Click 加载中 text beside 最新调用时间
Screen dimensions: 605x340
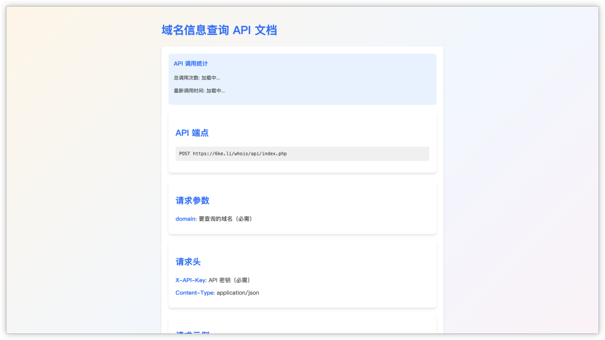point(216,91)
